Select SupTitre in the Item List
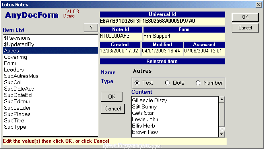The height and width of the screenshot is (149, 264). click(50, 120)
